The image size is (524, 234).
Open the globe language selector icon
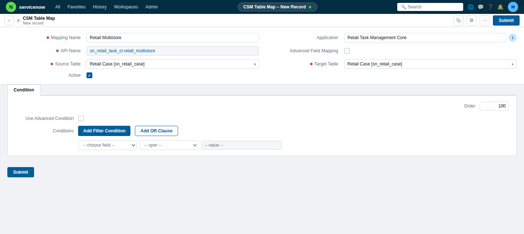pos(471,7)
